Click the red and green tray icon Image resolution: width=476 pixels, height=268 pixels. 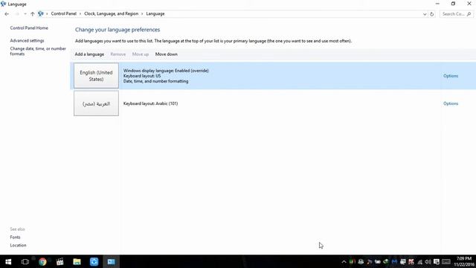pos(352,261)
